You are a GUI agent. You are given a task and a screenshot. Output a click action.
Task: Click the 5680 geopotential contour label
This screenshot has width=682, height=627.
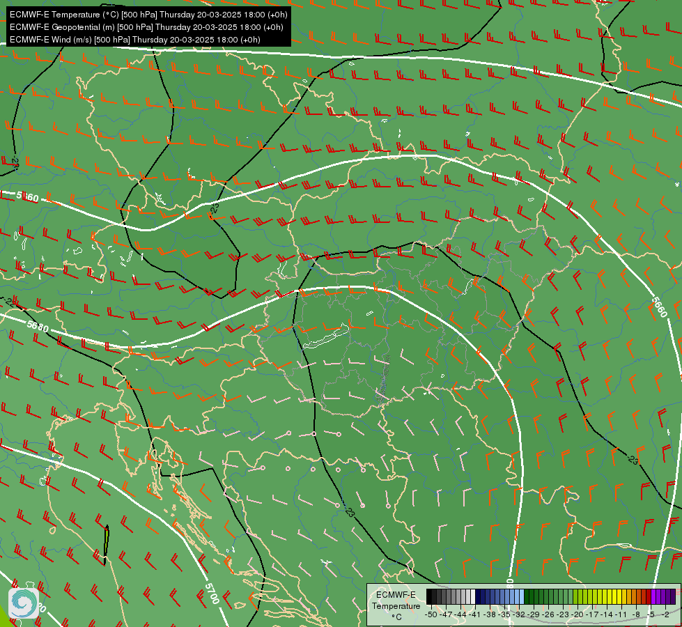point(38,326)
